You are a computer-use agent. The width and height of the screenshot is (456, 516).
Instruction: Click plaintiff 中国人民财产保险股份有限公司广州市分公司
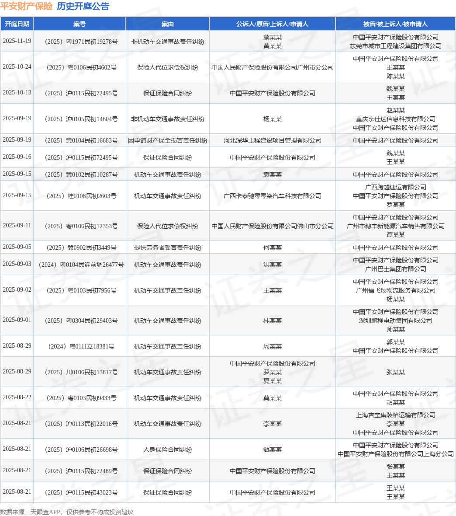click(x=273, y=67)
